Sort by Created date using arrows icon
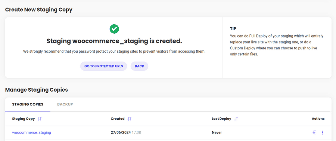This screenshot has width=336, height=141. [x=129, y=119]
